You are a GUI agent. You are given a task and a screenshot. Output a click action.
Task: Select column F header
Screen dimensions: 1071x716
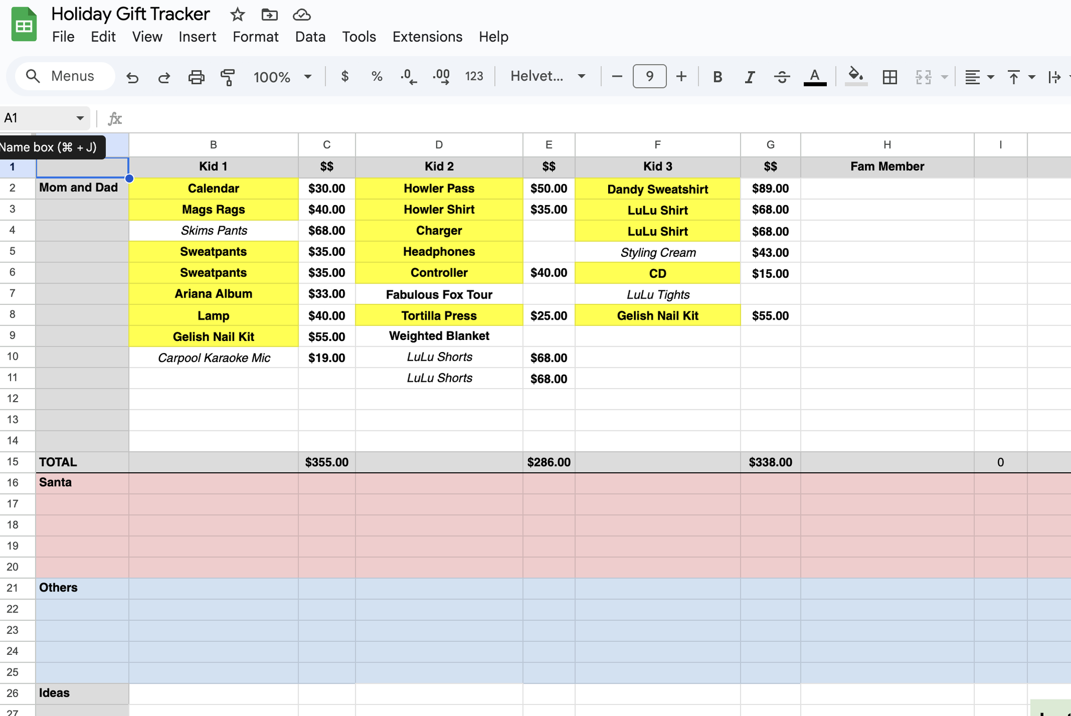[657, 145]
